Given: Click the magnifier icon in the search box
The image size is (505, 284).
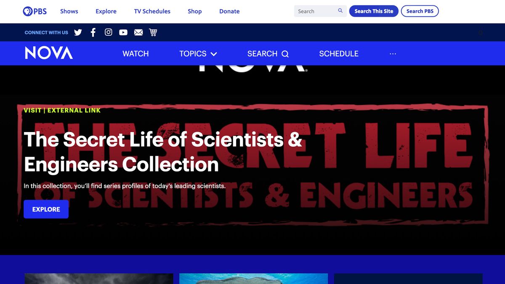Looking at the screenshot, I should point(340,11).
